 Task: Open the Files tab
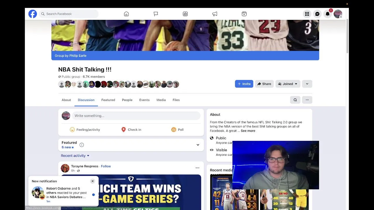pos(176,100)
